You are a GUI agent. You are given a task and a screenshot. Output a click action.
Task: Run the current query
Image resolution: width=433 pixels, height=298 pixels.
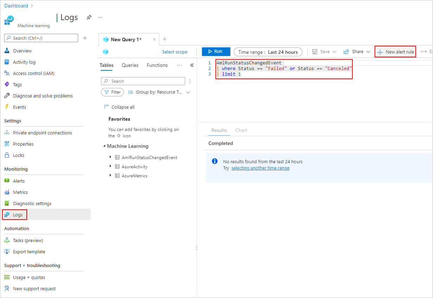click(216, 52)
